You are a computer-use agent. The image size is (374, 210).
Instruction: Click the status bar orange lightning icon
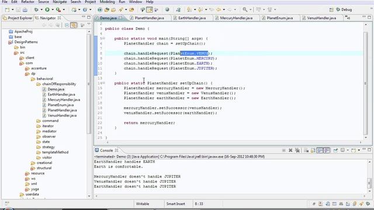coord(361,204)
